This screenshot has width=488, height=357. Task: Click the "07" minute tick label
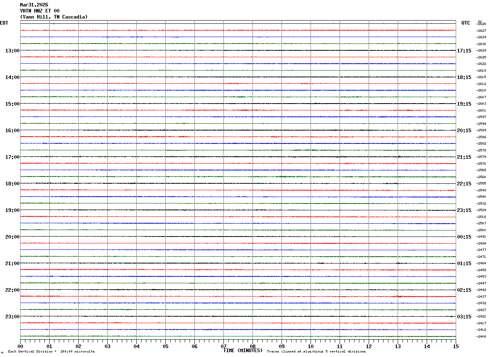223,346
